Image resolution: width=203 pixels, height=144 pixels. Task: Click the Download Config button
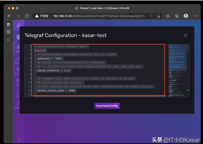107,106
